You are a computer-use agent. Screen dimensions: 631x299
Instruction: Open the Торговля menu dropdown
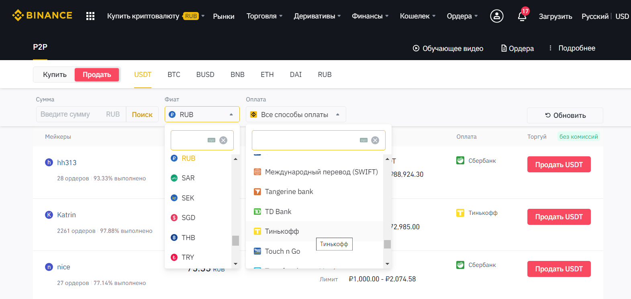(x=265, y=16)
